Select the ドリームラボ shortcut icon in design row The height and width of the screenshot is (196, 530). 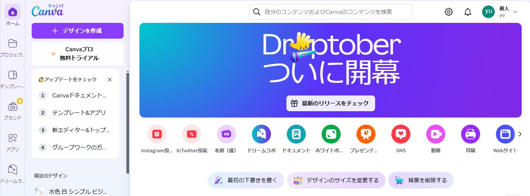[261, 134]
